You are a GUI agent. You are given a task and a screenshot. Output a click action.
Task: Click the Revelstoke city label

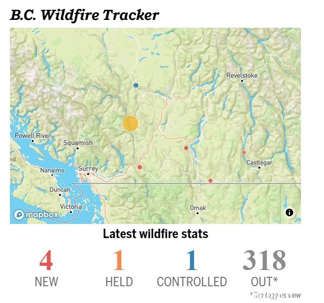(242, 75)
